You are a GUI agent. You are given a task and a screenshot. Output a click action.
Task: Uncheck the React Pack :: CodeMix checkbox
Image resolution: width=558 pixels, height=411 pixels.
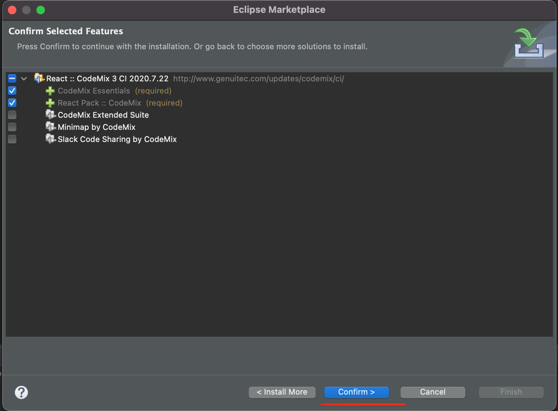tap(12, 103)
